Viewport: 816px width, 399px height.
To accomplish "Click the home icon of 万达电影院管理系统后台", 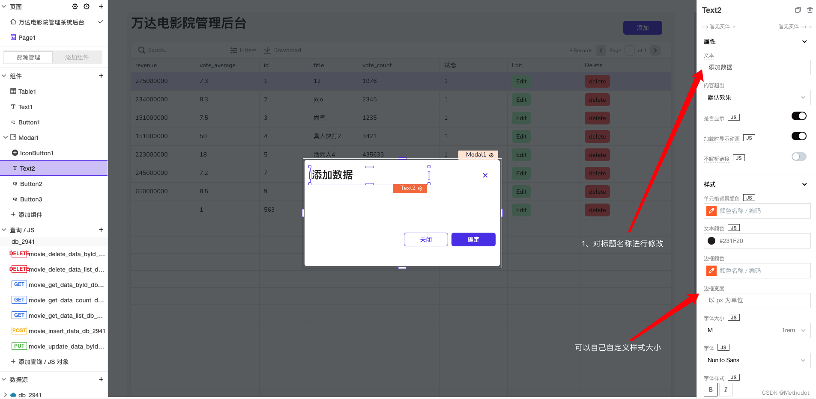I will click(13, 22).
